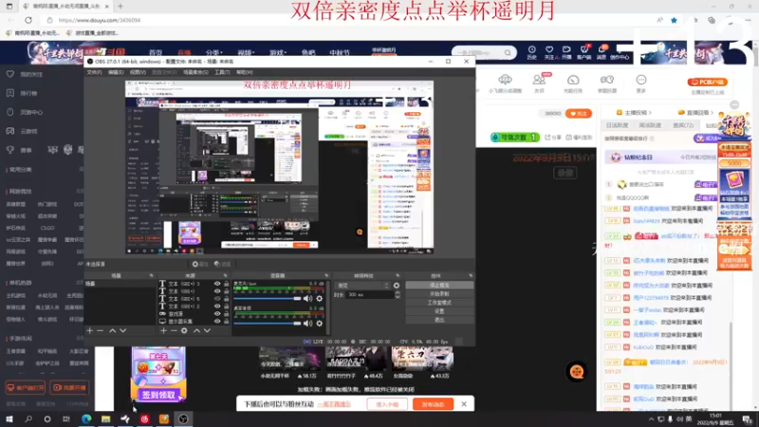Open the 场景集合(S) menu in OBS
Image resolution: width=759 pixels, height=427 pixels.
[x=195, y=72]
